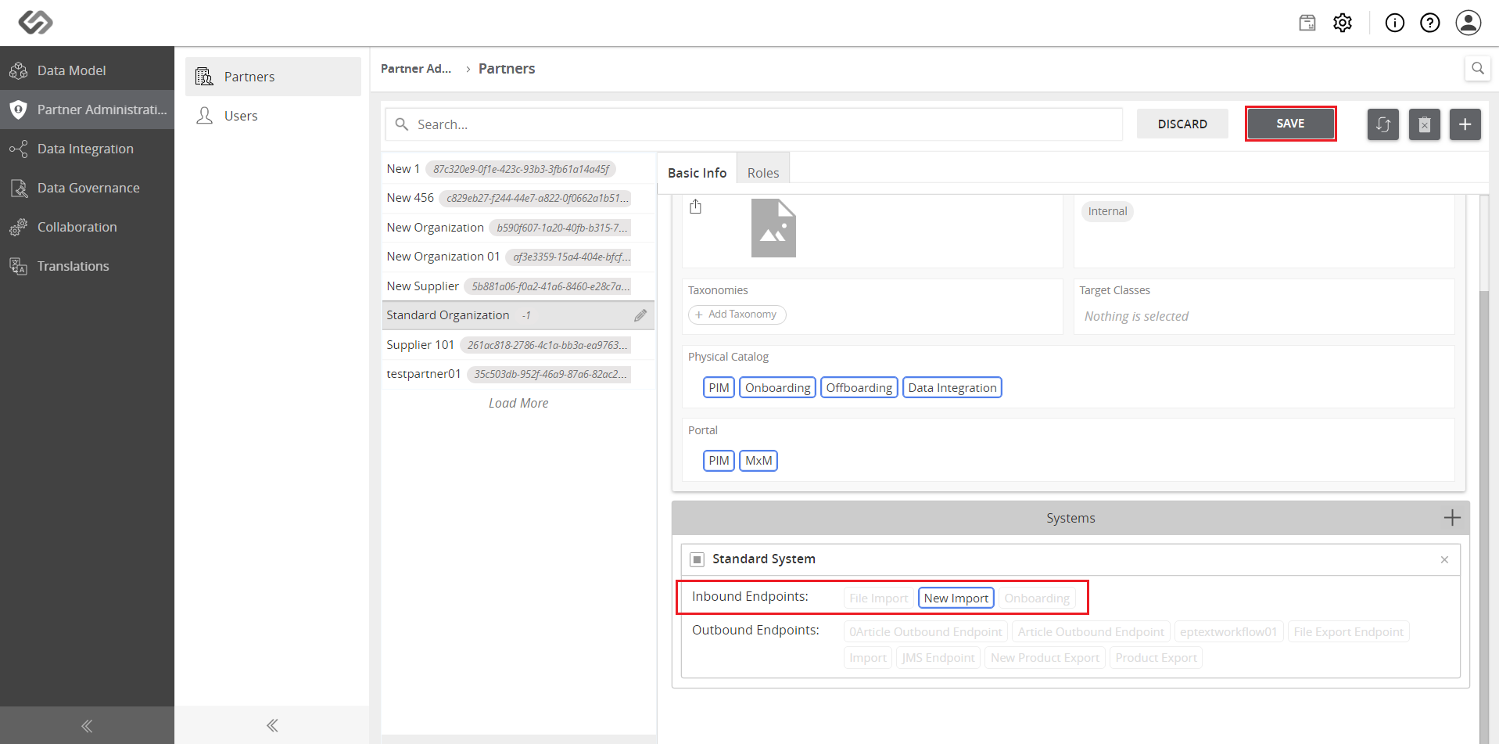
Task: Select the Supplier 101 partner row
Action: coord(518,345)
